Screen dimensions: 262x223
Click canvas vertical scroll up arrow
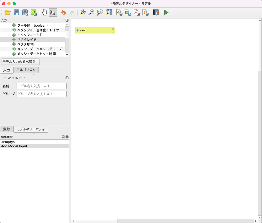[x=260, y=20]
